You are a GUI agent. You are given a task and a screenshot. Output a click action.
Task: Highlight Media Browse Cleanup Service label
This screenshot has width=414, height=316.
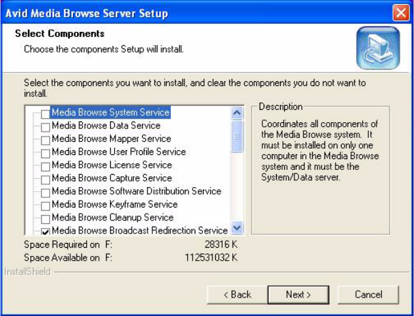point(113,218)
